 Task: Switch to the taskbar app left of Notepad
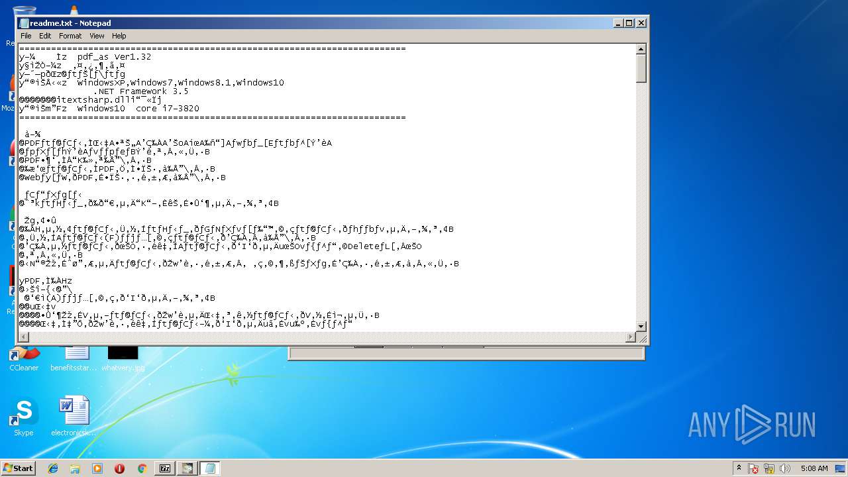point(187,468)
